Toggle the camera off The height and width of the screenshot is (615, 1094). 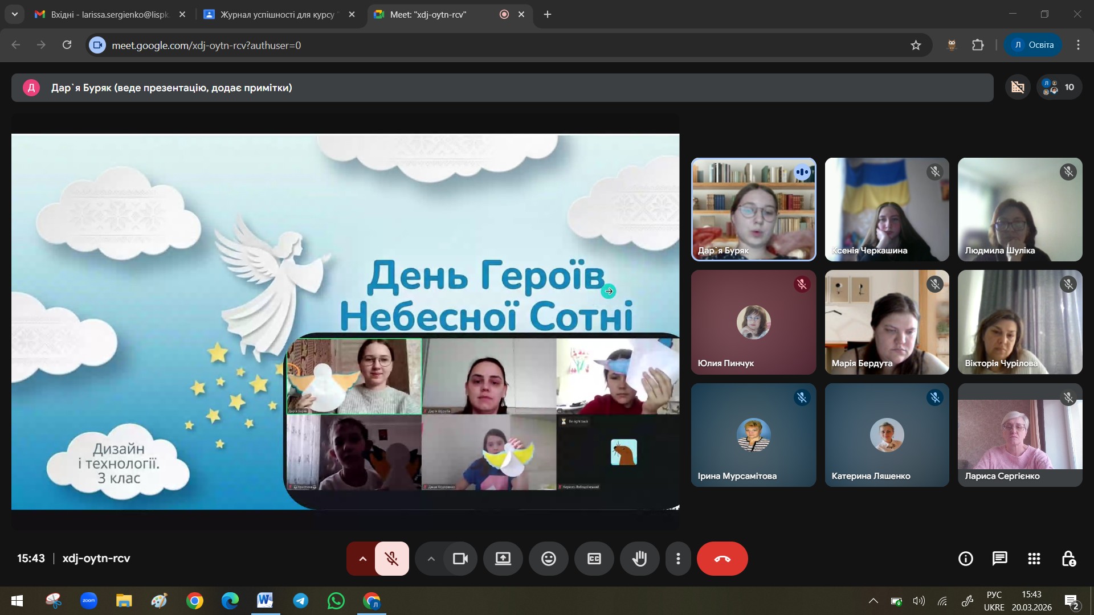coord(460,559)
